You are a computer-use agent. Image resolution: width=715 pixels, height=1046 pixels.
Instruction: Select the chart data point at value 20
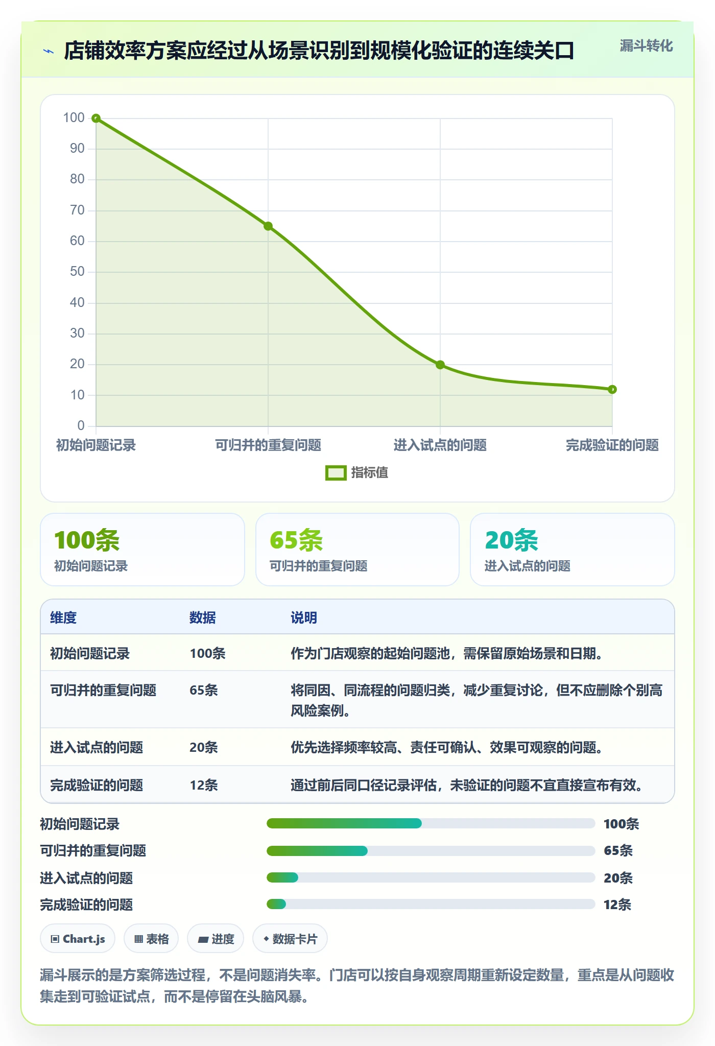440,365
